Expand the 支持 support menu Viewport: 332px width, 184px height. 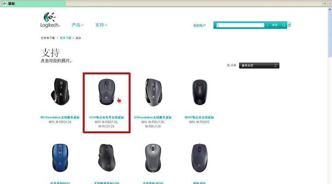tap(101, 25)
